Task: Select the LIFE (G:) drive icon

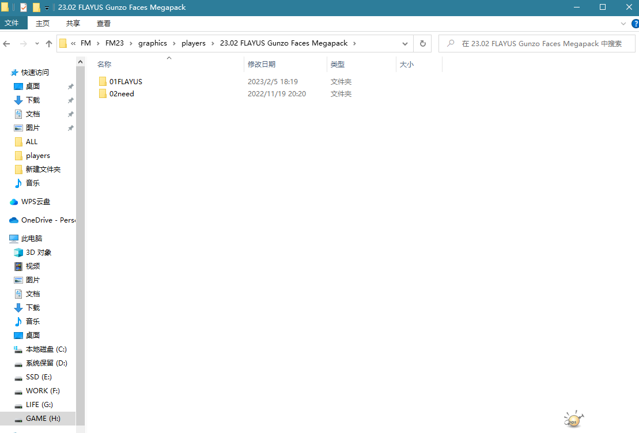Action: pyautogui.click(x=18, y=406)
